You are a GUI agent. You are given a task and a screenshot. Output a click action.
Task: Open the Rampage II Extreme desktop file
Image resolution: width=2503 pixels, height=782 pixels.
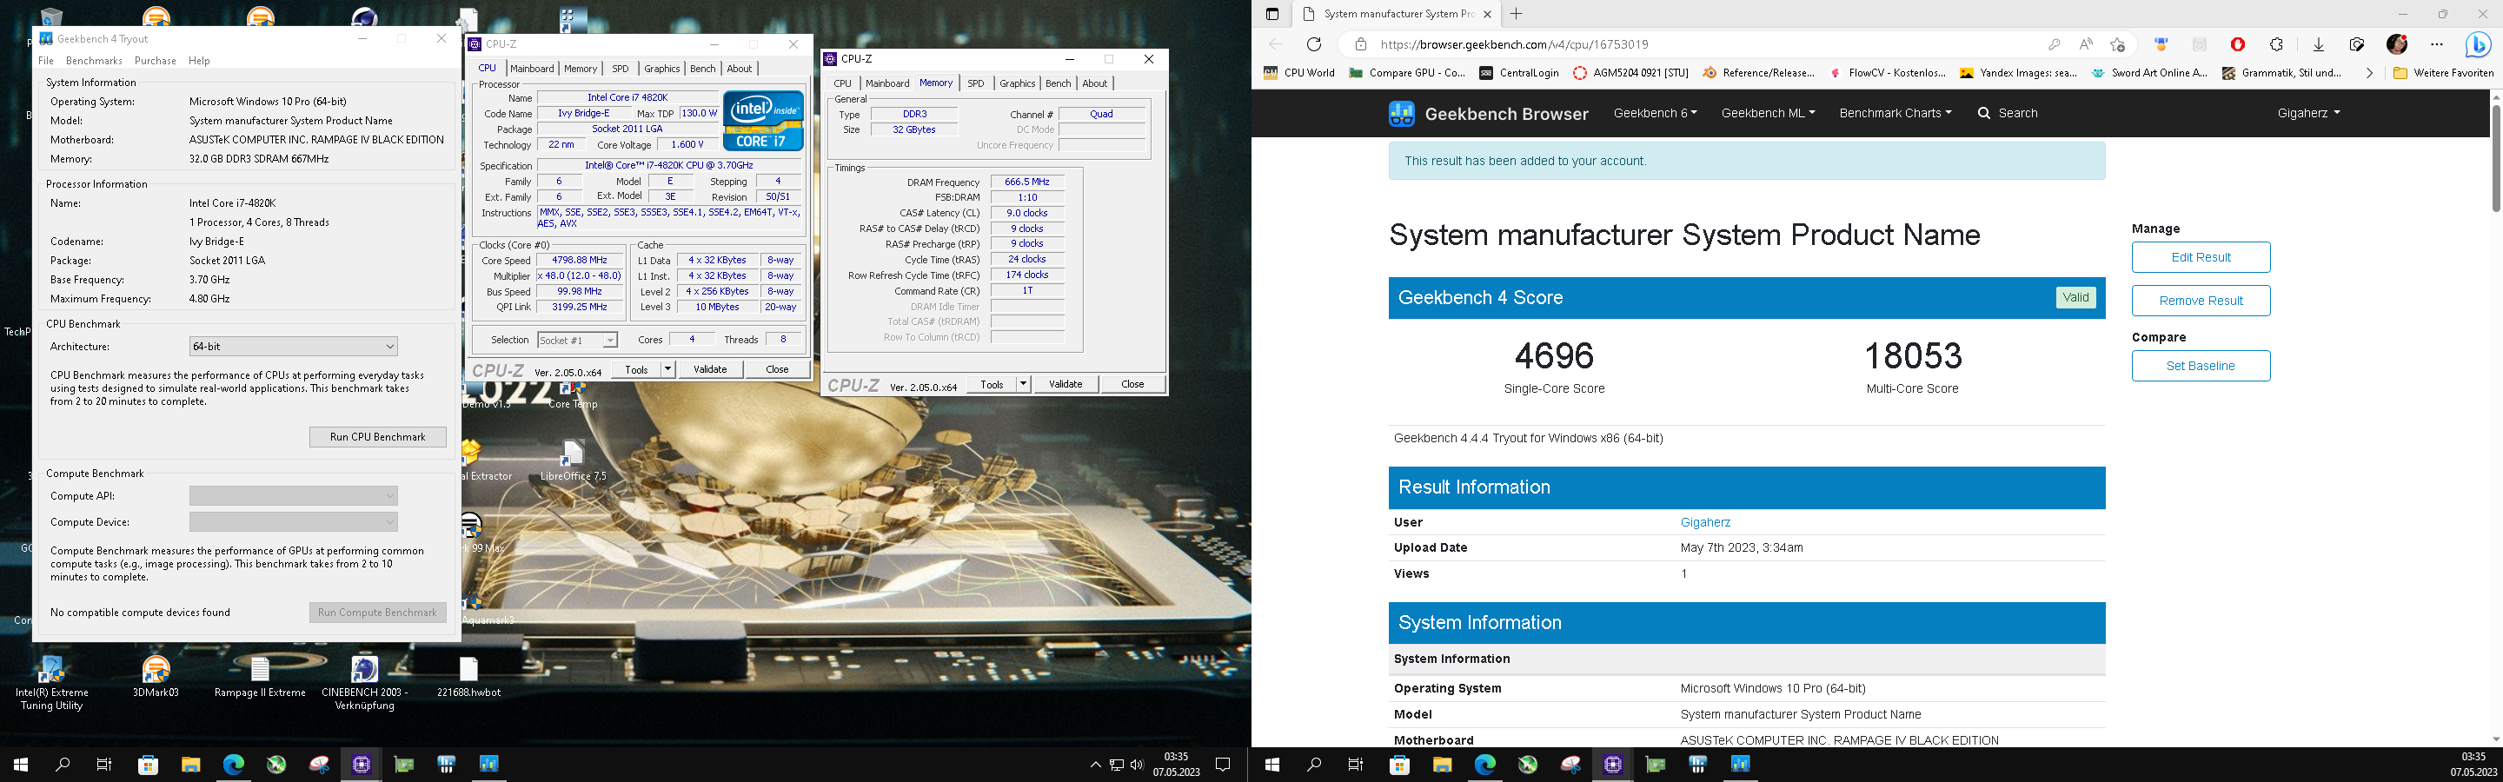point(260,677)
